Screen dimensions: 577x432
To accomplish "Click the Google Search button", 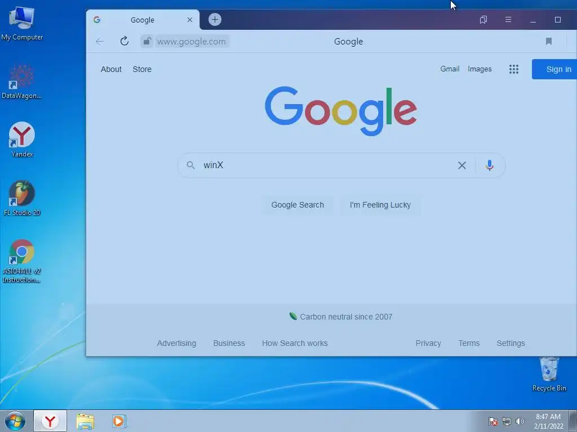I will (x=298, y=205).
